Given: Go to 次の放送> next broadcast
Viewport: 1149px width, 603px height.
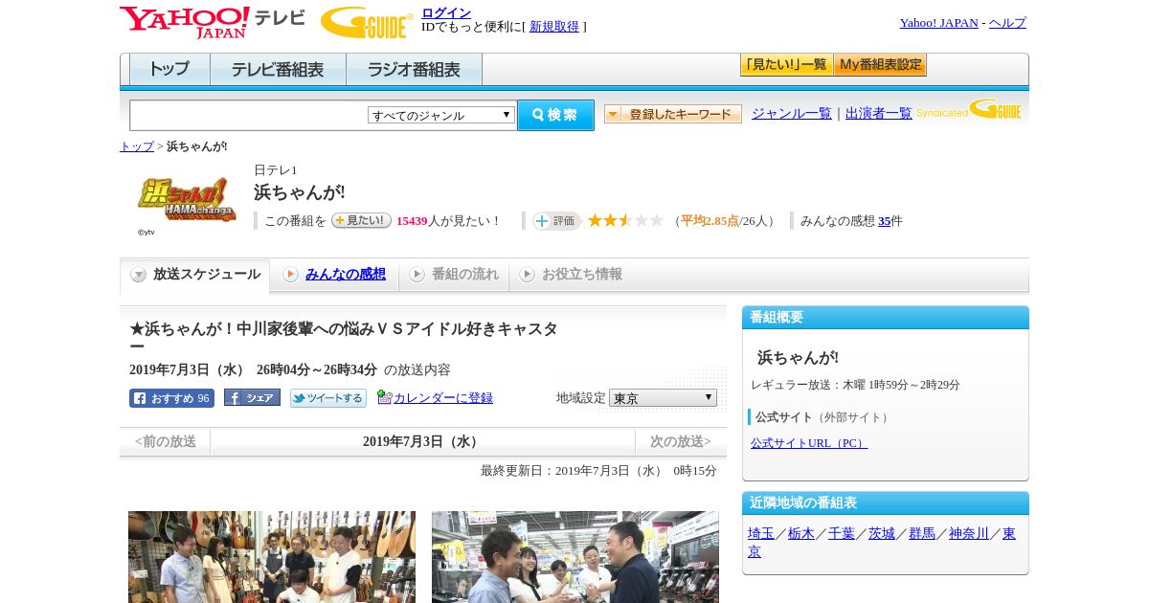Looking at the screenshot, I should click(681, 441).
